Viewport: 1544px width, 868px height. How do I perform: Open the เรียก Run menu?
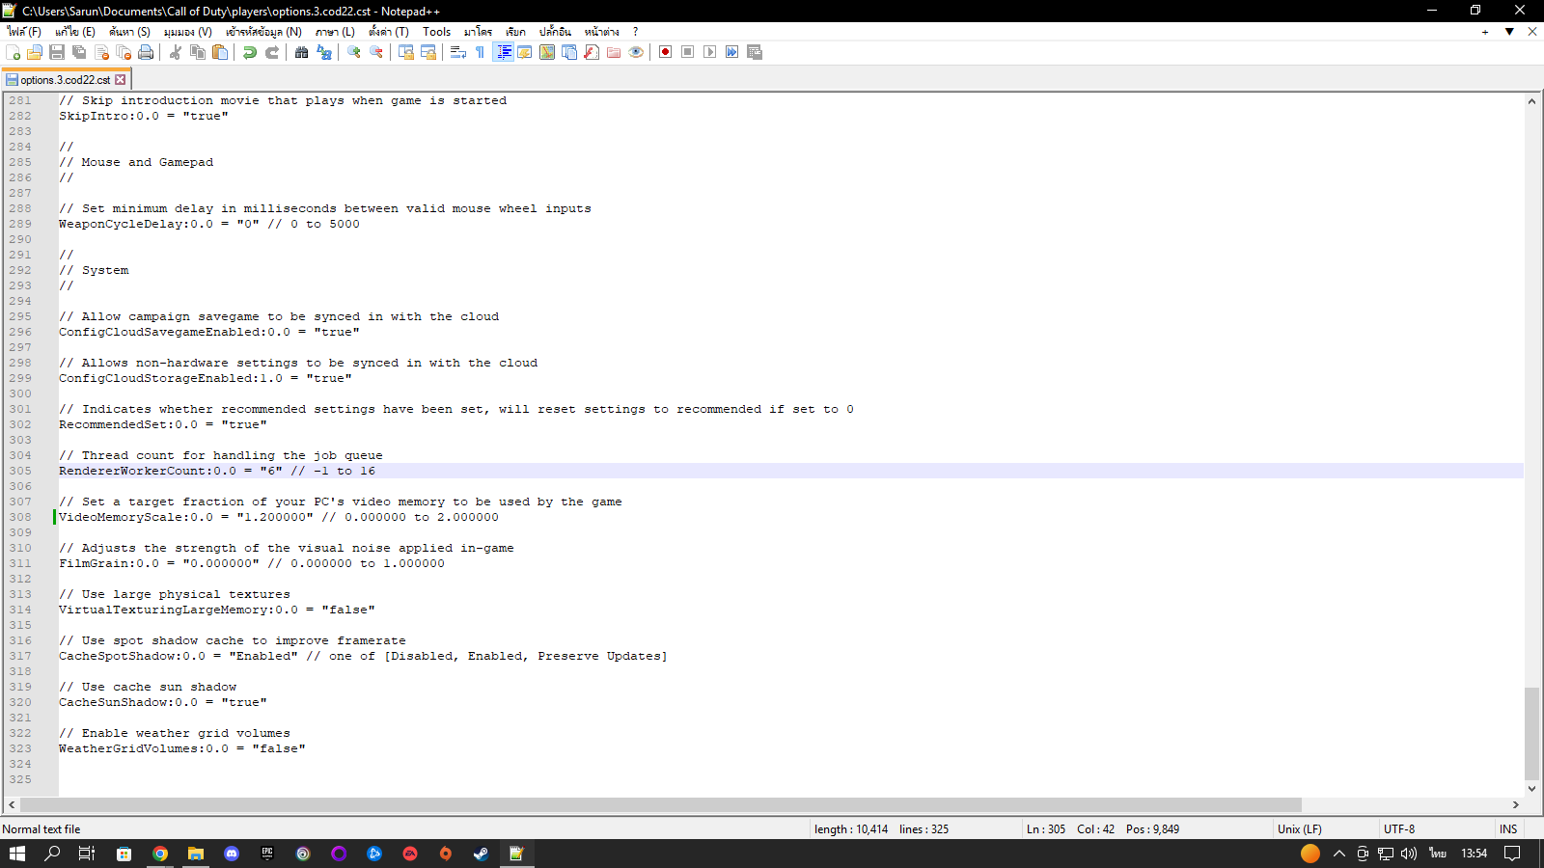[515, 32]
